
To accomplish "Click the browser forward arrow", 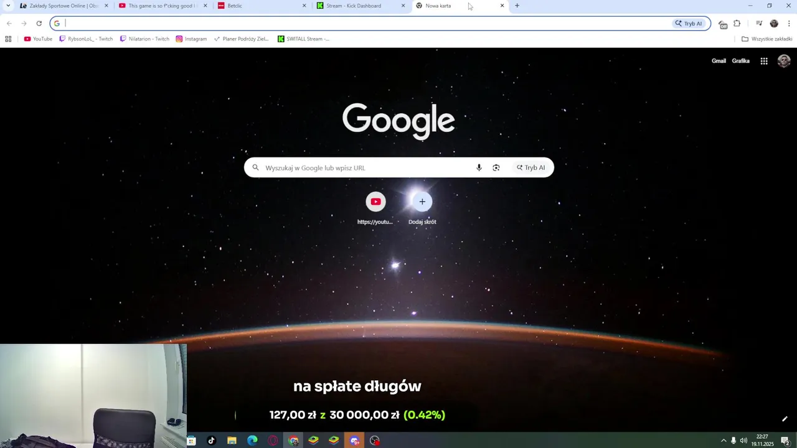I will tap(24, 24).
